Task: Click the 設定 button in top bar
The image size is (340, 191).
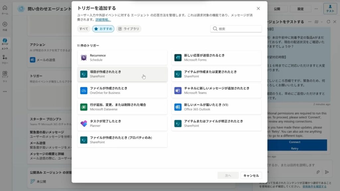Action: tap(300, 9)
